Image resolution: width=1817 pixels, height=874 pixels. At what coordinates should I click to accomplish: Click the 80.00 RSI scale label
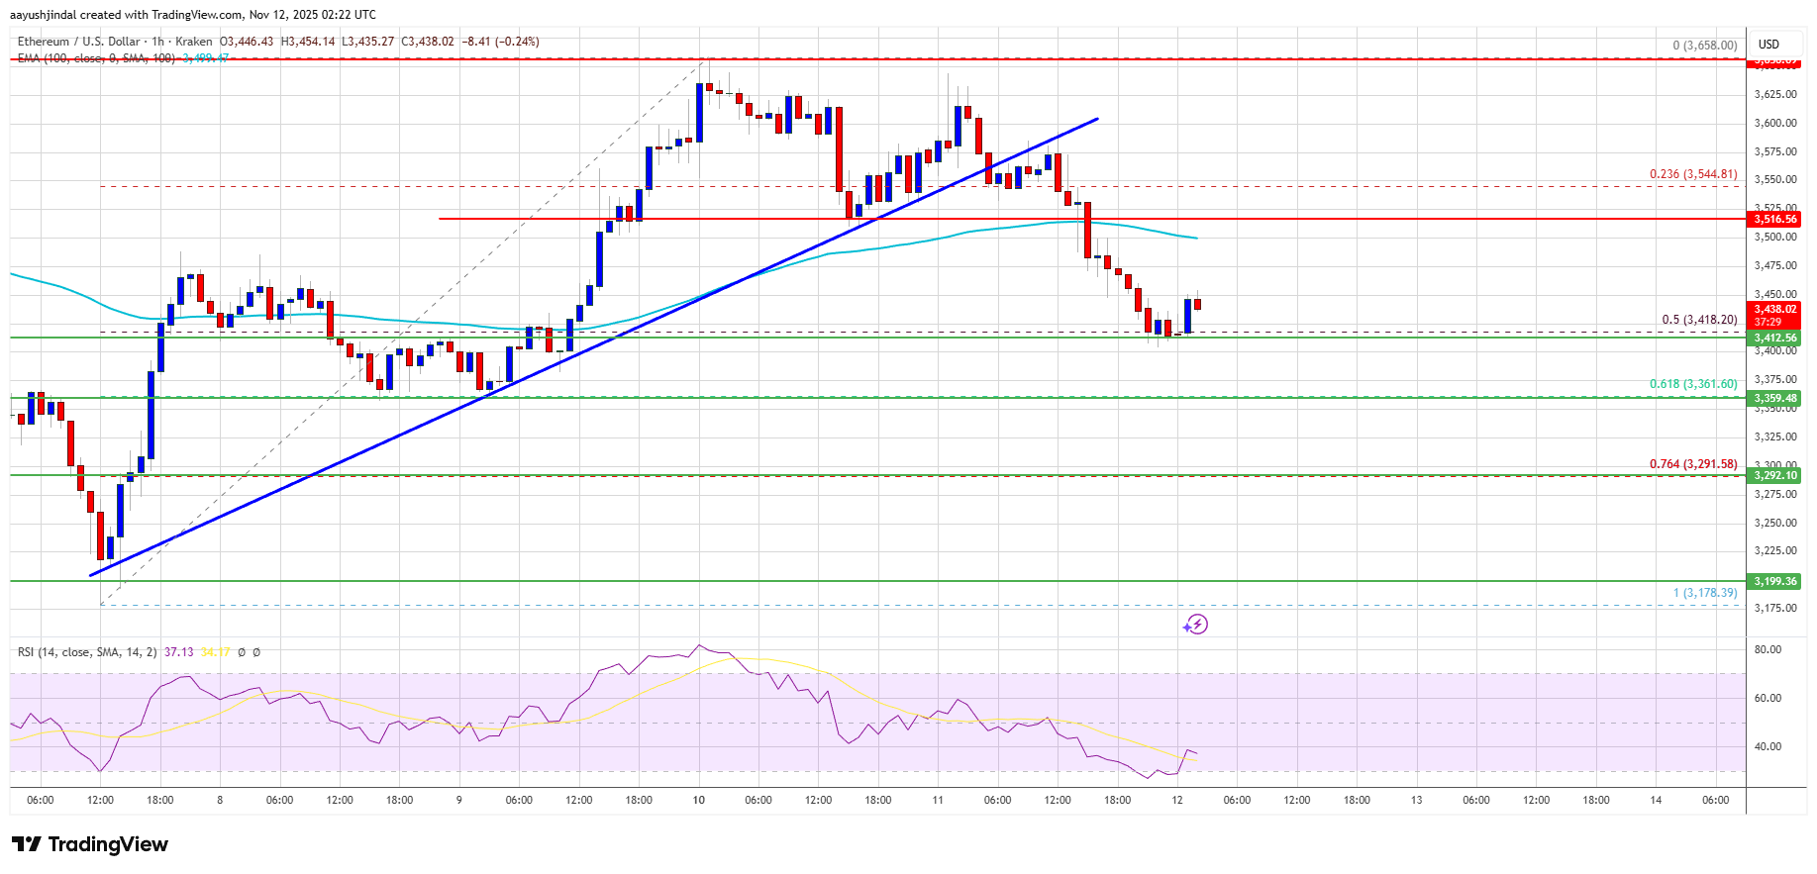[1767, 649]
